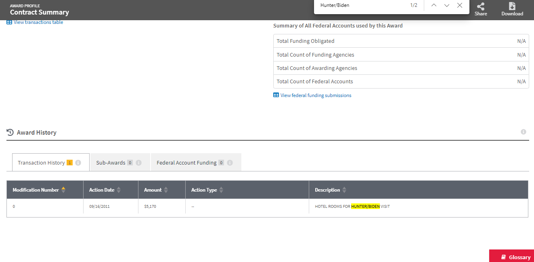This screenshot has width=534, height=262.
Task: Click Federal Account Funding info icon
Action: [x=230, y=163]
